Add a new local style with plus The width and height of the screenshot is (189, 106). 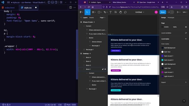click(x=186, y=39)
